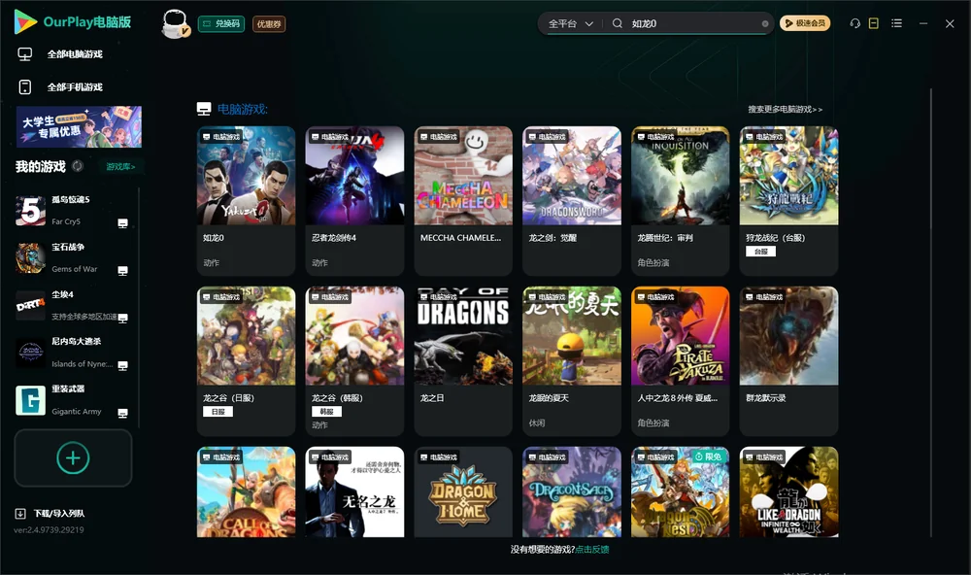This screenshot has height=575, width=971.
Task: Open the 大学生专属优惠 banner
Action: coord(79,127)
